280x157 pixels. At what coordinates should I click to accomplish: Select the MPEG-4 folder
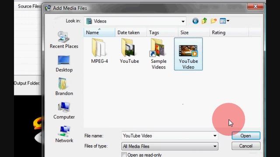99,51
